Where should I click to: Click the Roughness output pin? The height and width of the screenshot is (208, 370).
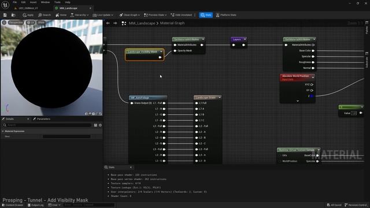pos(313,62)
